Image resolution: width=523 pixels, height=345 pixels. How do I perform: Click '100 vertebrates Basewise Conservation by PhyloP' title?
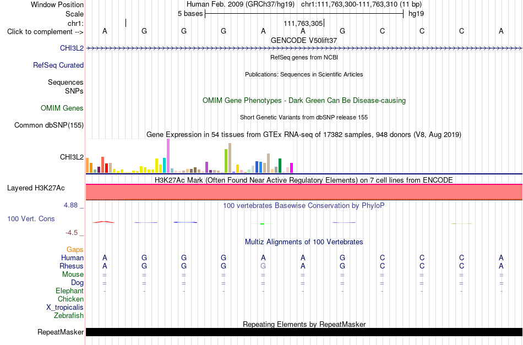304,205
